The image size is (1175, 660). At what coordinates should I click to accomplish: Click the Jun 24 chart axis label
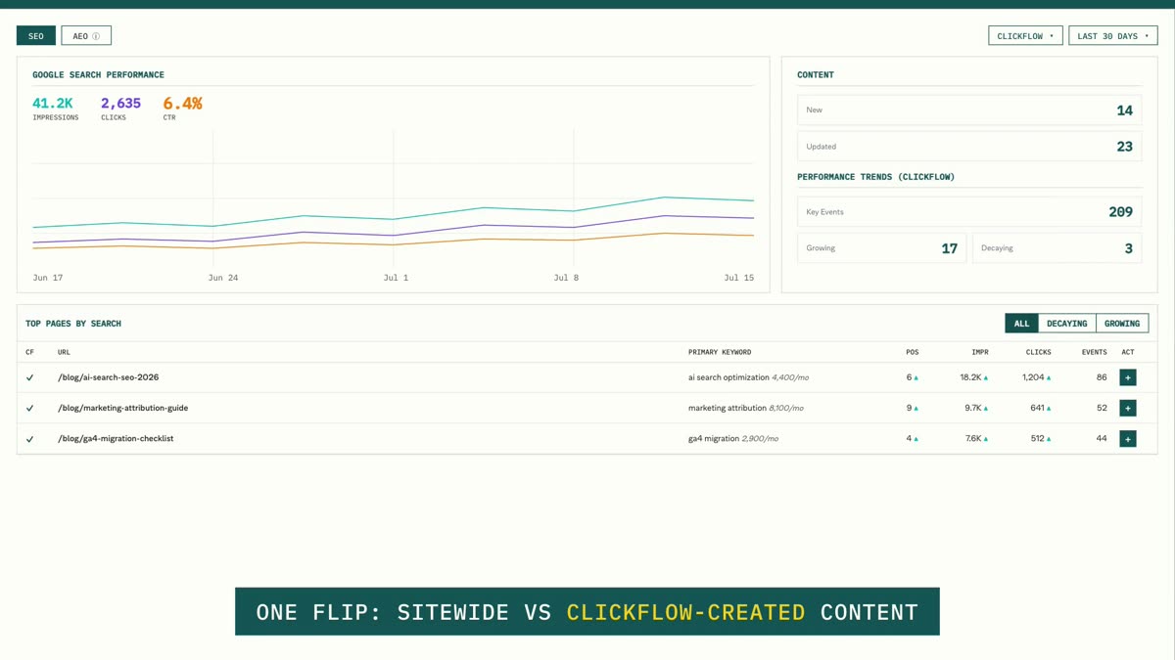click(223, 278)
